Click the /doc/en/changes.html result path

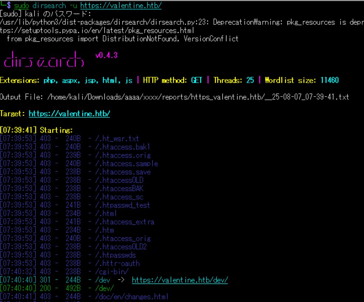(x=132, y=296)
